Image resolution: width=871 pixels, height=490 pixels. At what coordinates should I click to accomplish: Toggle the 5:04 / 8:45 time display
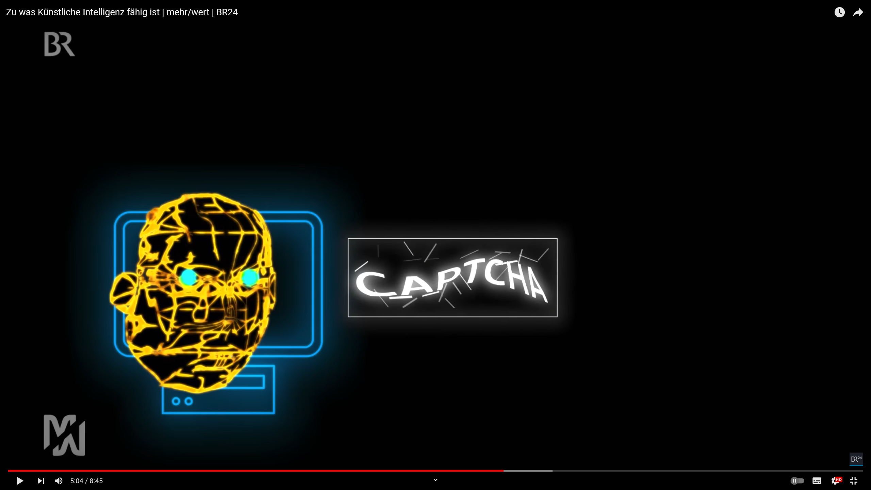click(x=86, y=481)
